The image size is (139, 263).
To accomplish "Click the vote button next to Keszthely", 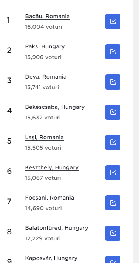I will pyautogui.click(x=113, y=173).
